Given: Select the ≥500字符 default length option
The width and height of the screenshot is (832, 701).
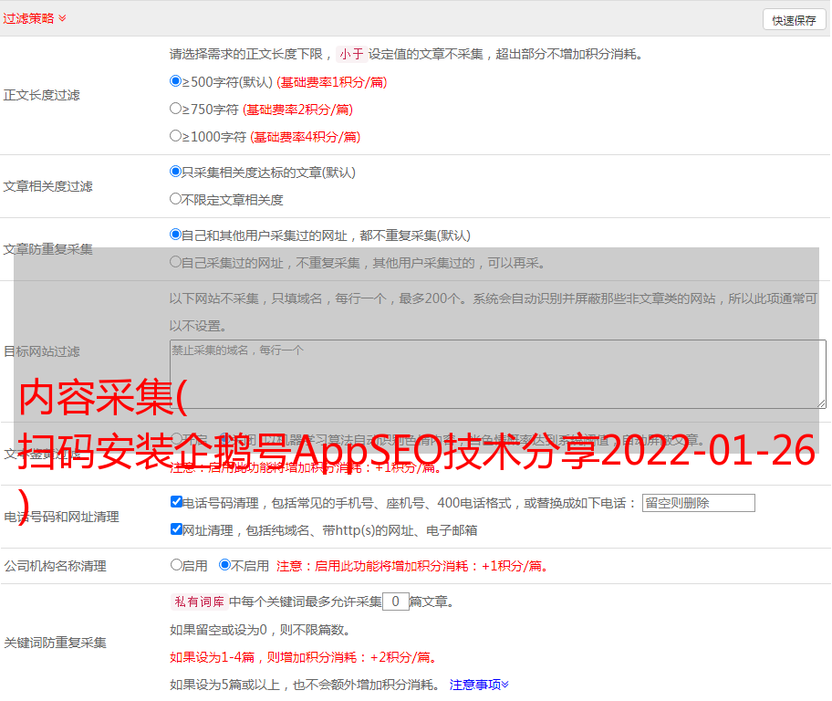Looking at the screenshot, I should pos(176,81).
